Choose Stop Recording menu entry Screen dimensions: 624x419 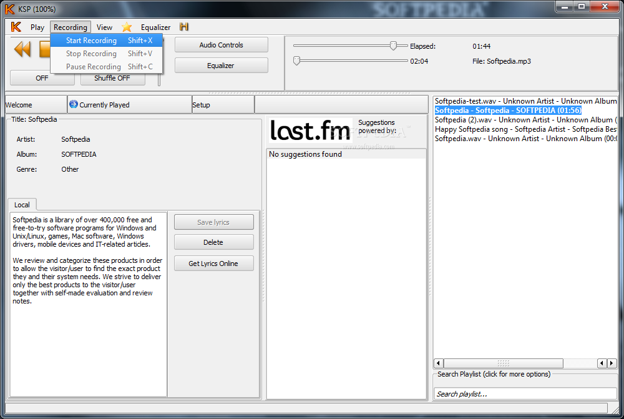tap(107, 53)
